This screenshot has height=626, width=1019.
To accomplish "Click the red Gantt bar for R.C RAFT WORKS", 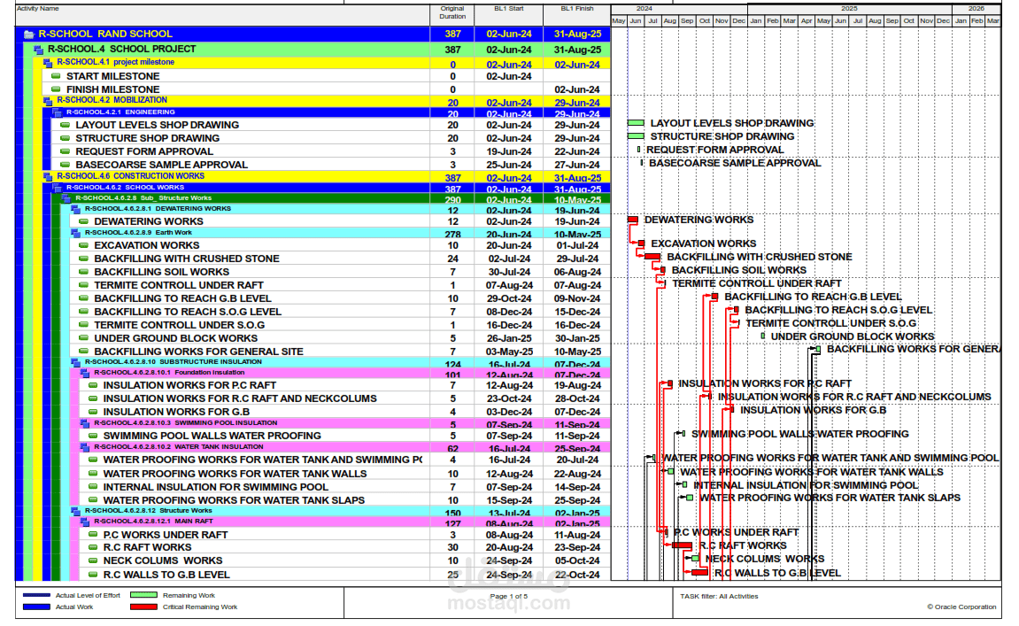I will pyautogui.click(x=683, y=545).
